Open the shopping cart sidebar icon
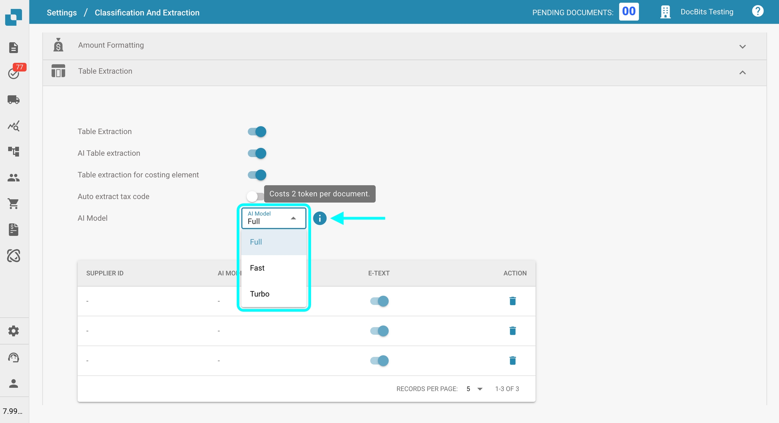 pyautogui.click(x=14, y=204)
